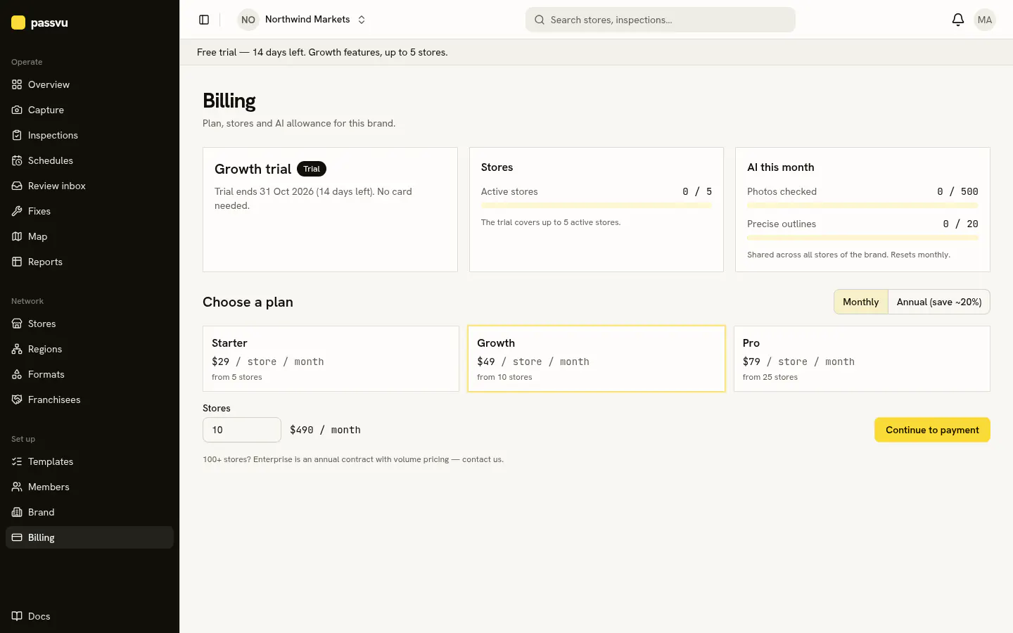Image resolution: width=1013 pixels, height=633 pixels.
Task: Switch billing to Monthly
Action: (x=861, y=302)
